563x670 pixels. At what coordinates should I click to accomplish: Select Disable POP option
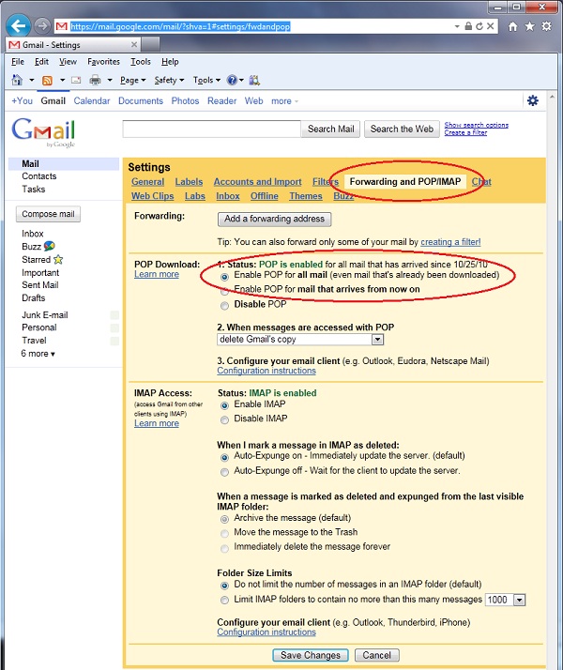[x=224, y=306]
